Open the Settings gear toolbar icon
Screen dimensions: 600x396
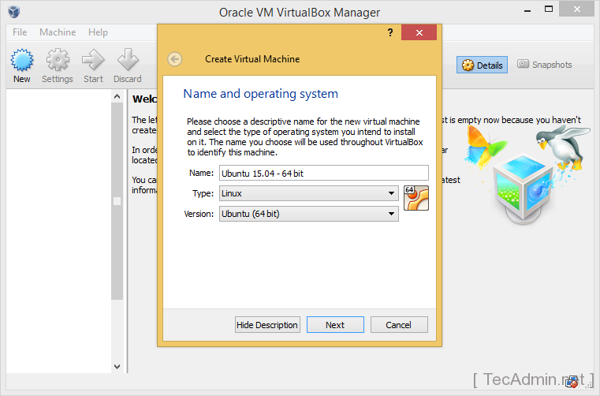[x=58, y=60]
